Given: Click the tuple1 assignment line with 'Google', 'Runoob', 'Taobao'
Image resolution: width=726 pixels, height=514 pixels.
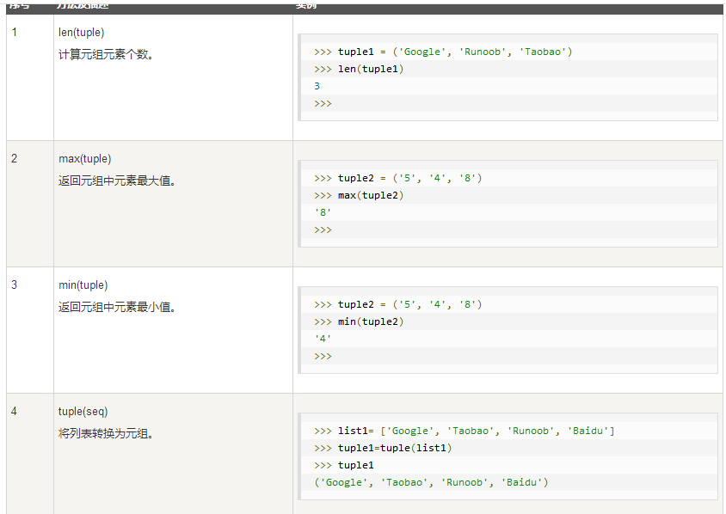Looking at the screenshot, I should [x=443, y=52].
